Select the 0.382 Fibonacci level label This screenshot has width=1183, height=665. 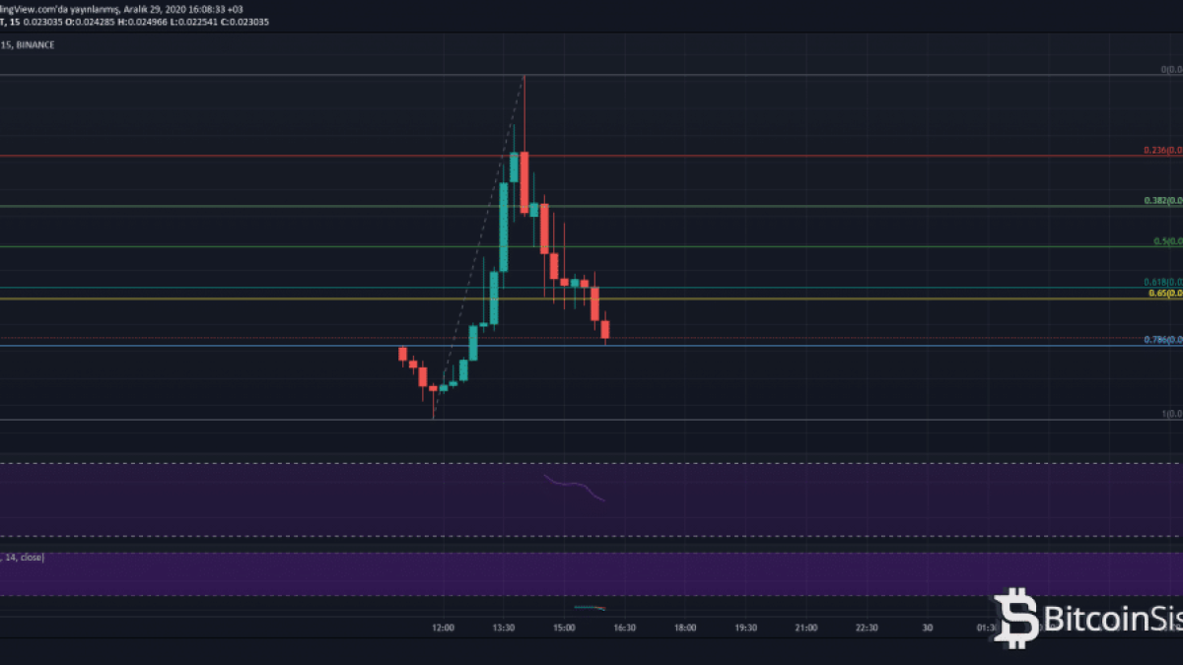point(1162,201)
